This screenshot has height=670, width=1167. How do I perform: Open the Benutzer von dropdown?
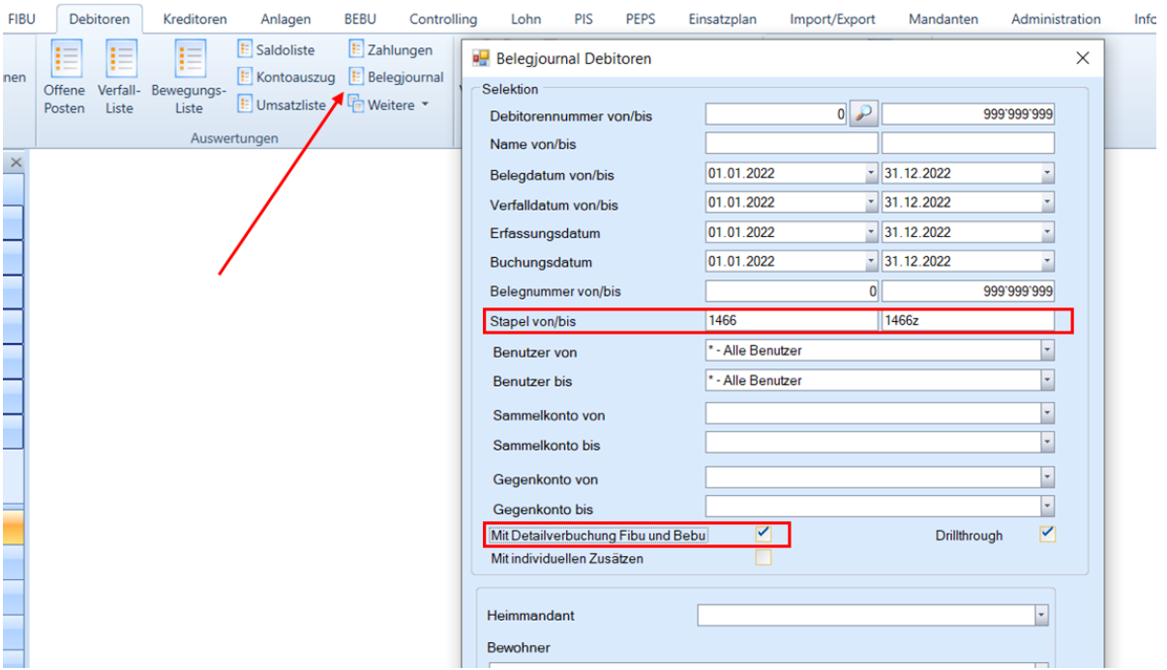click(x=1046, y=351)
